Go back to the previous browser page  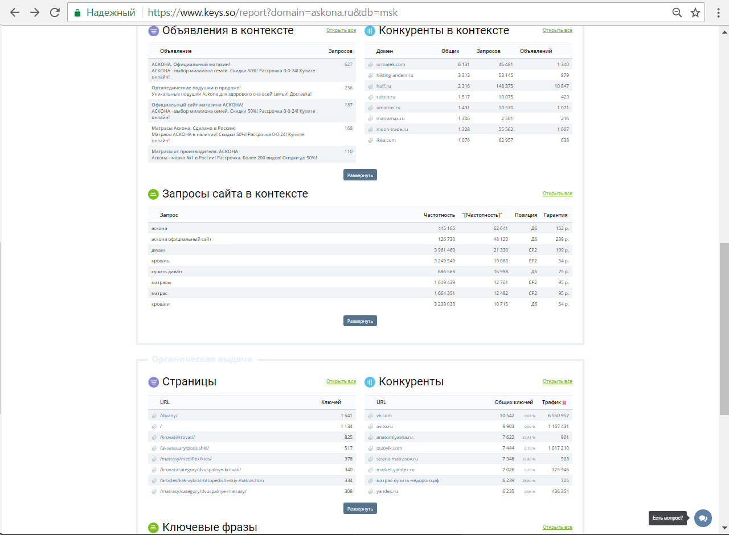tap(15, 13)
